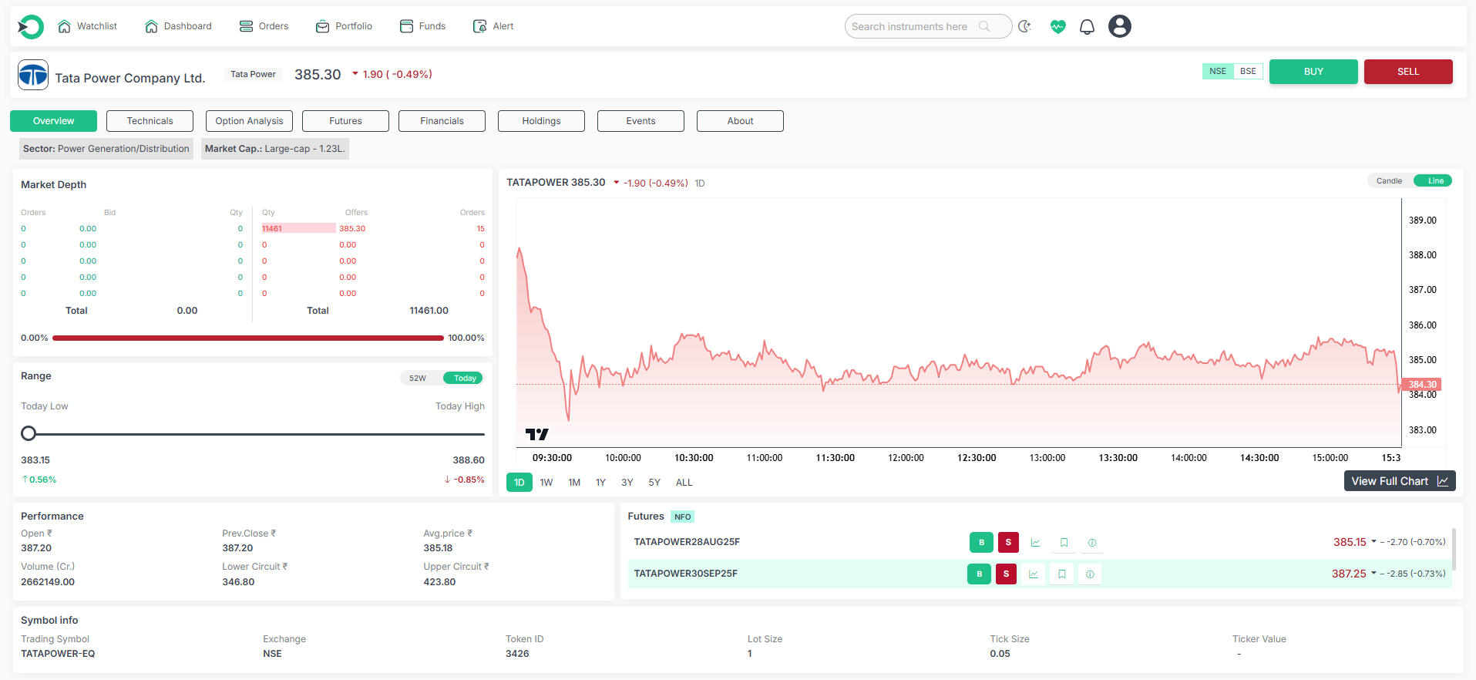Click the green BUY button
This screenshot has height=680, width=1476.
[1313, 72]
